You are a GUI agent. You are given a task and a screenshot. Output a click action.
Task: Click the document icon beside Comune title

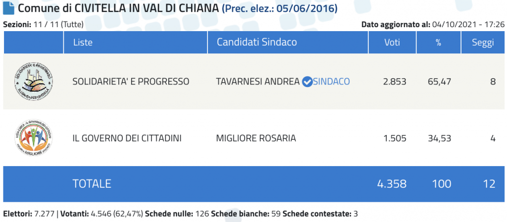pyautogui.click(x=8, y=8)
